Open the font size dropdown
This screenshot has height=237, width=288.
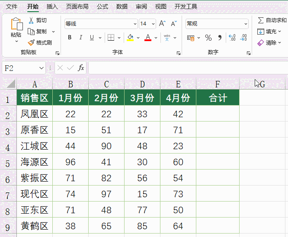[153, 24]
